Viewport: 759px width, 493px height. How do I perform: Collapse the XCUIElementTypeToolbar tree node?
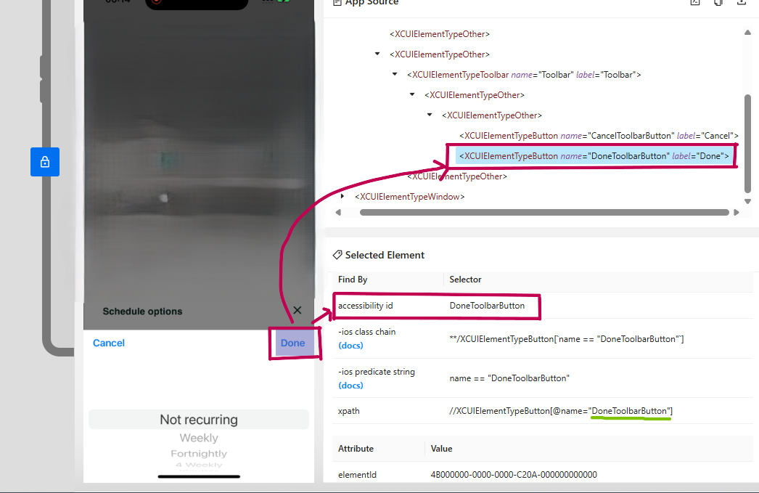coord(395,74)
